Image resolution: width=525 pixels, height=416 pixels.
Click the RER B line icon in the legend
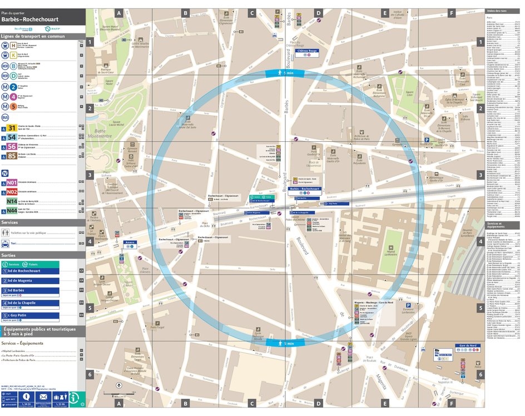(12, 66)
